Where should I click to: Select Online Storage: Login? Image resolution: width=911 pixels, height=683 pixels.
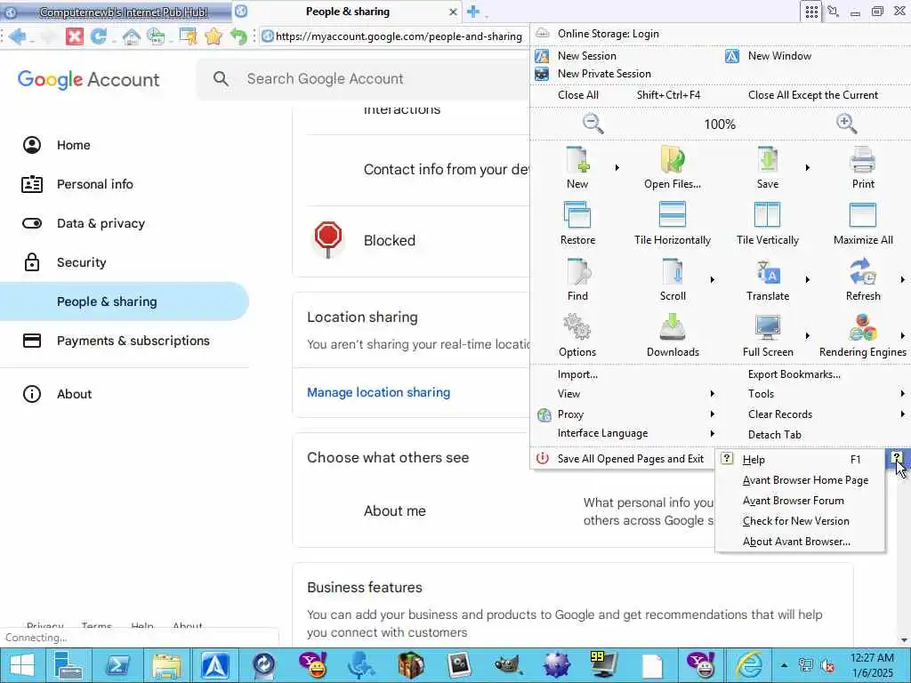[x=608, y=34]
